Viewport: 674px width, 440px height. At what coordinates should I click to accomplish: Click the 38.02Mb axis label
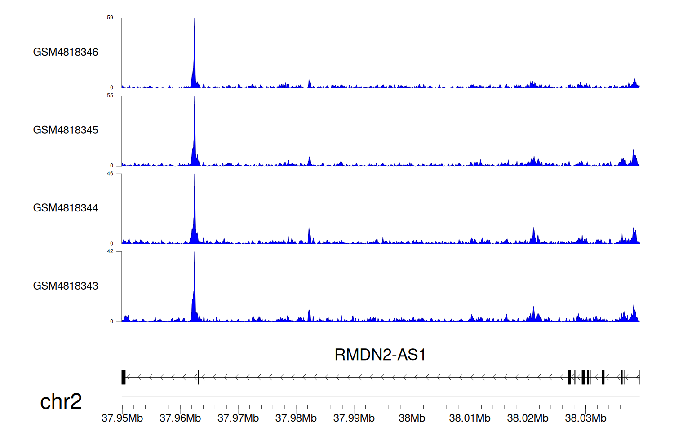[528, 418]
